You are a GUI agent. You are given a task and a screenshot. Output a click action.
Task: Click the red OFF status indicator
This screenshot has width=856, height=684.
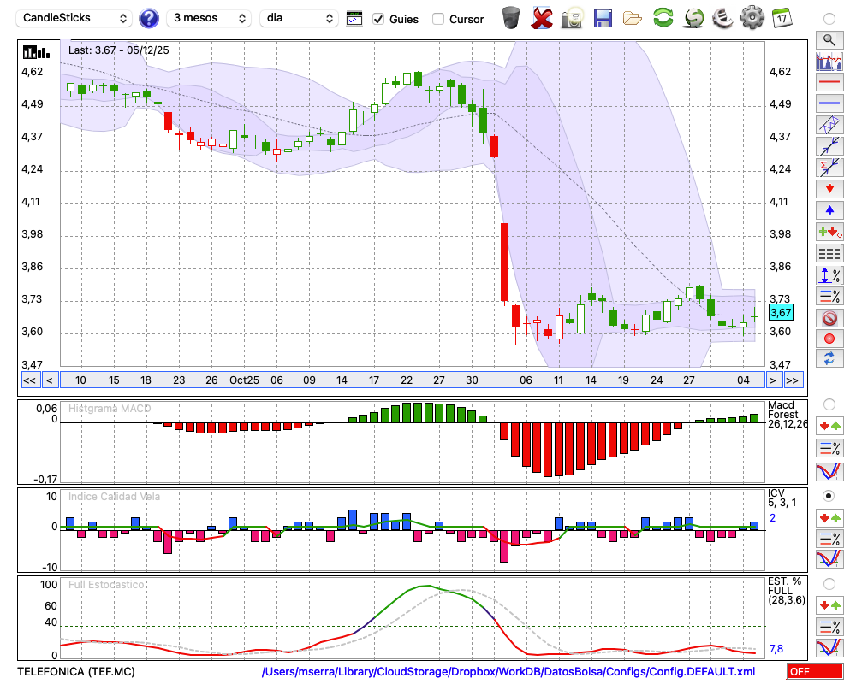pyautogui.click(x=814, y=672)
